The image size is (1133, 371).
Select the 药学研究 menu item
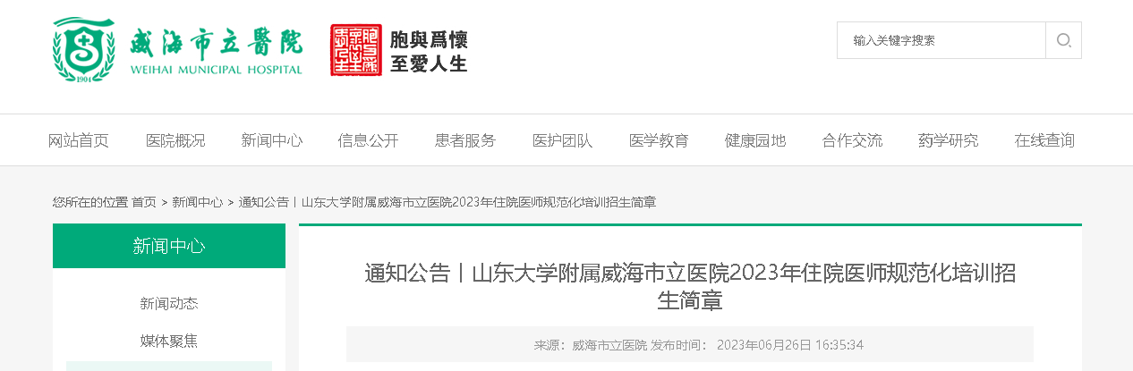949,140
